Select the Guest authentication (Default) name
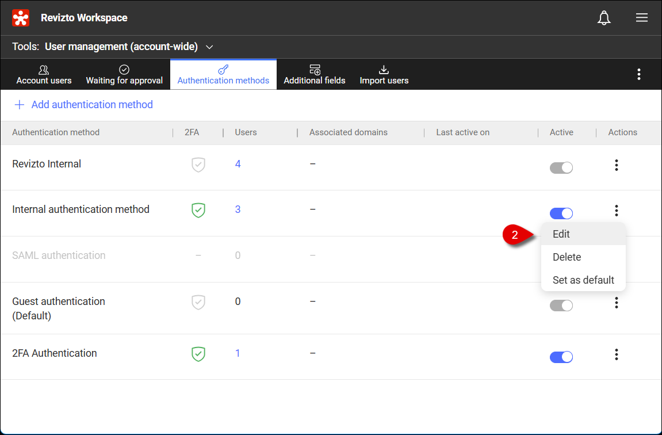The image size is (662, 435). [59, 308]
